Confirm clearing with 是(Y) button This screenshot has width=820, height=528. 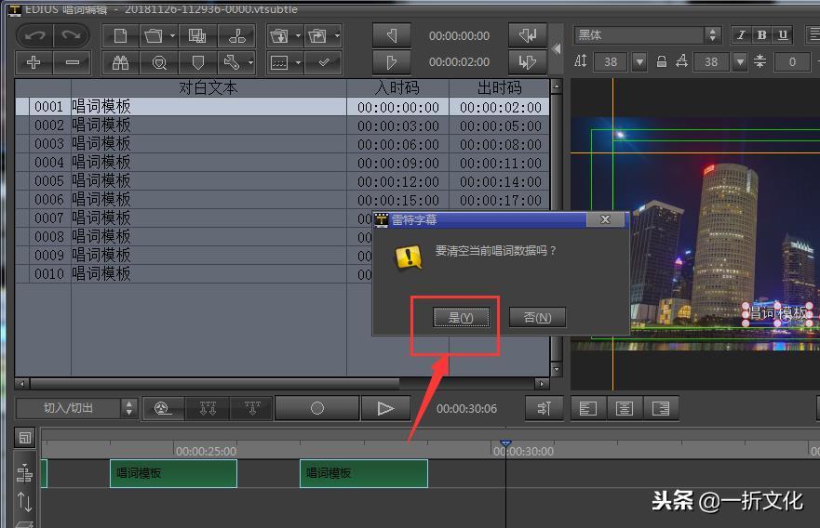[462, 318]
